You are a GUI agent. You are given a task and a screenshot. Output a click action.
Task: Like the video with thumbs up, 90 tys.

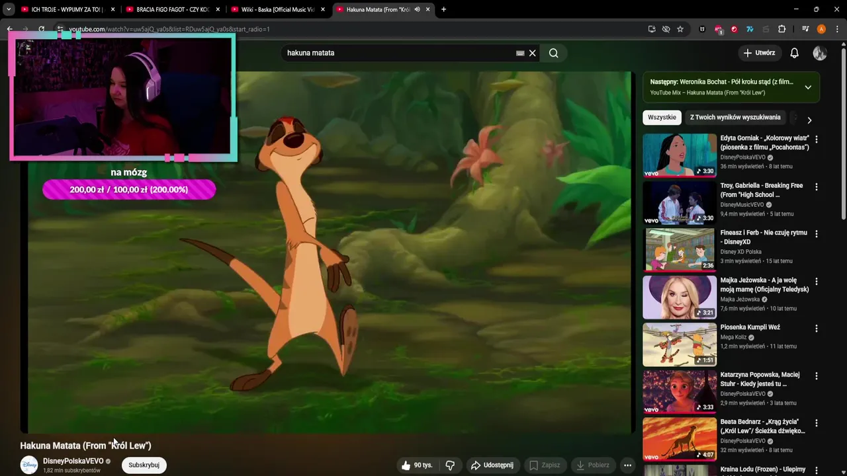(x=416, y=465)
